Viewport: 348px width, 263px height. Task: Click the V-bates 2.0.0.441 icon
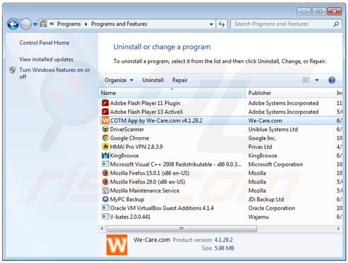point(105,217)
